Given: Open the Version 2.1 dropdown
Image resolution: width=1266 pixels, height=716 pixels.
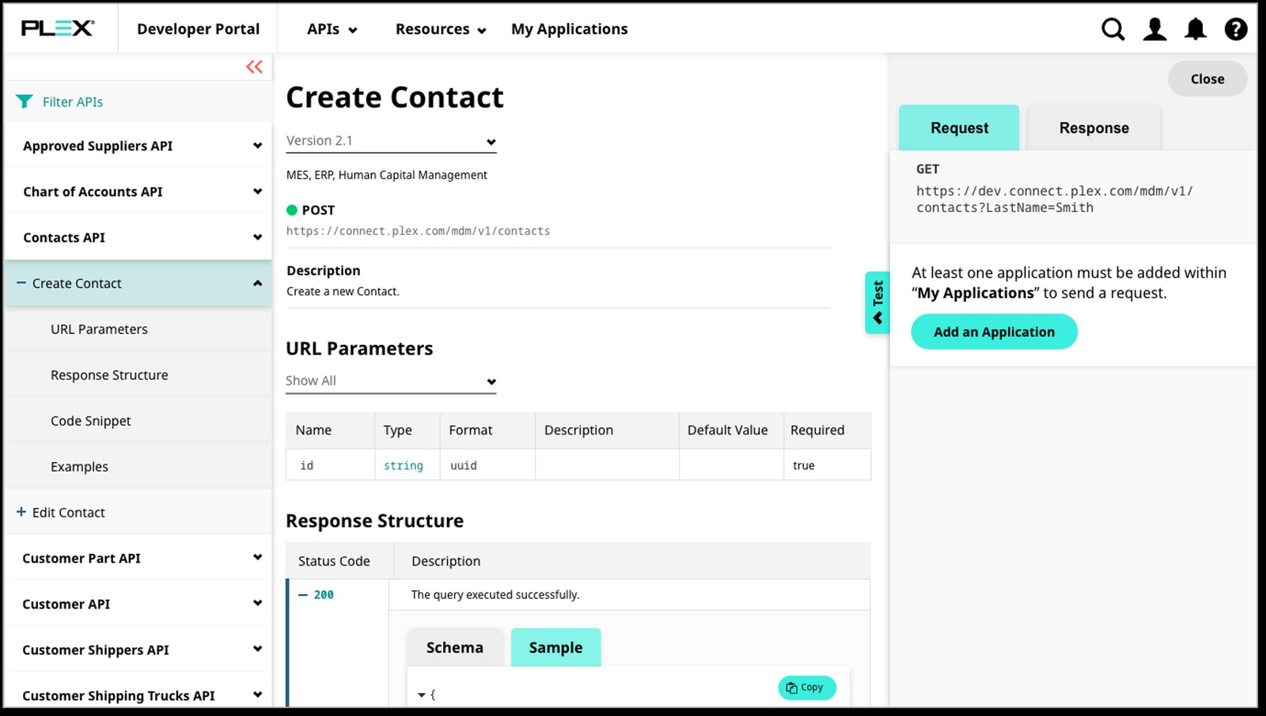Looking at the screenshot, I should [492, 141].
